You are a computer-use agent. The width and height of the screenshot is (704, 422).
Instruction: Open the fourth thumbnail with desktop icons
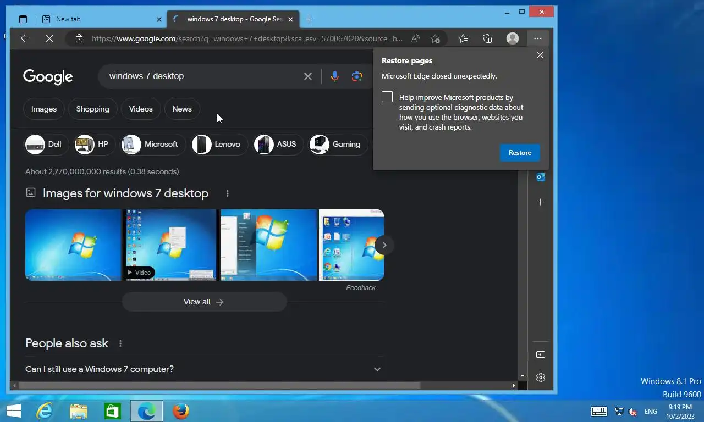(x=351, y=245)
